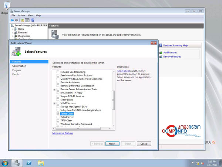
Task: Click the Remove Features icon in Server Manager
Action: (x=161, y=57)
